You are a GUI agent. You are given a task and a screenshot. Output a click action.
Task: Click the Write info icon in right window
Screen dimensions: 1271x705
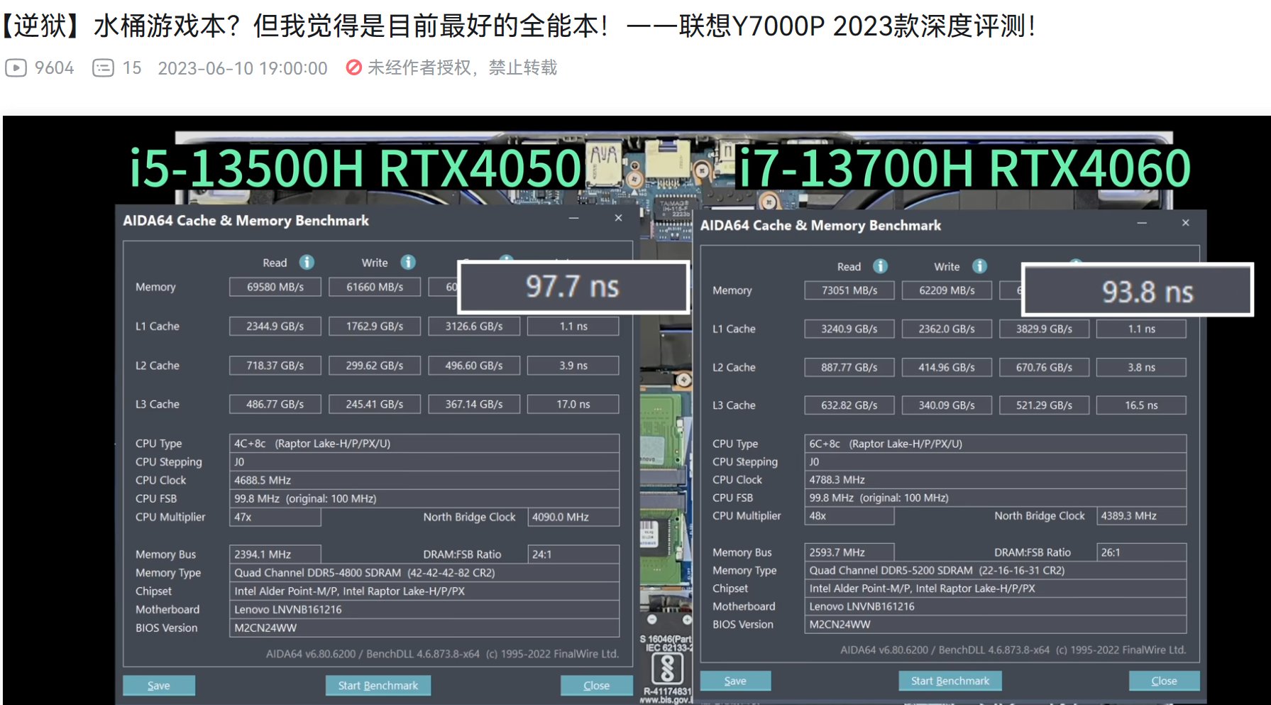click(x=979, y=266)
